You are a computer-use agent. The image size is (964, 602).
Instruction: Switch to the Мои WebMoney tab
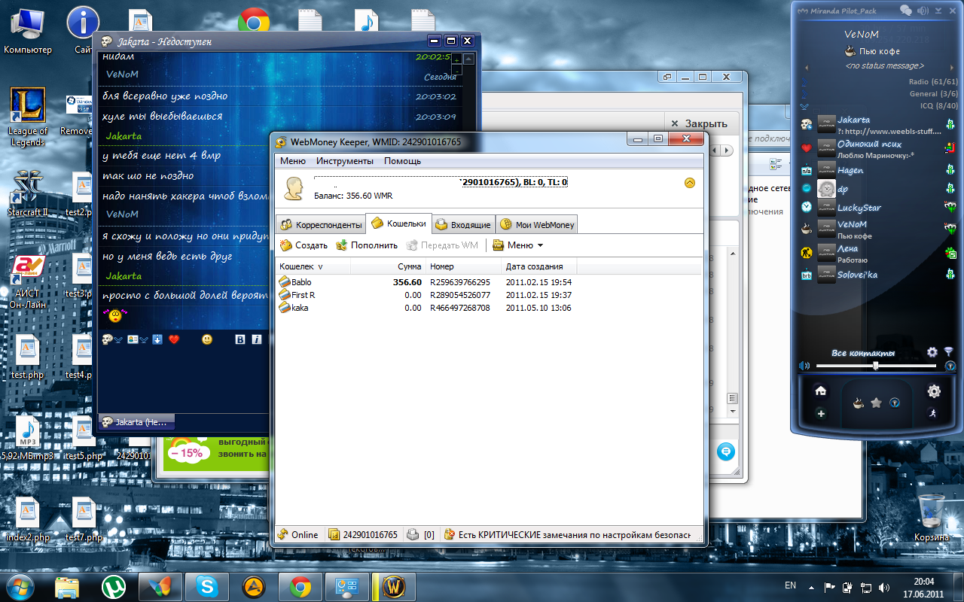click(536, 225)
